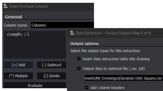Click the AutoCAD 2026 icon in Insert Formula Column title
This screenshot has width=163, height=91.
5,6
